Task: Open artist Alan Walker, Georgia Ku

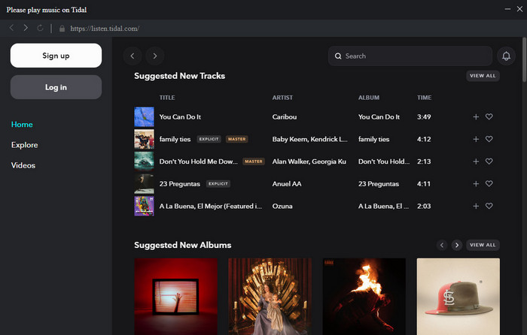Action: (309, 161)
